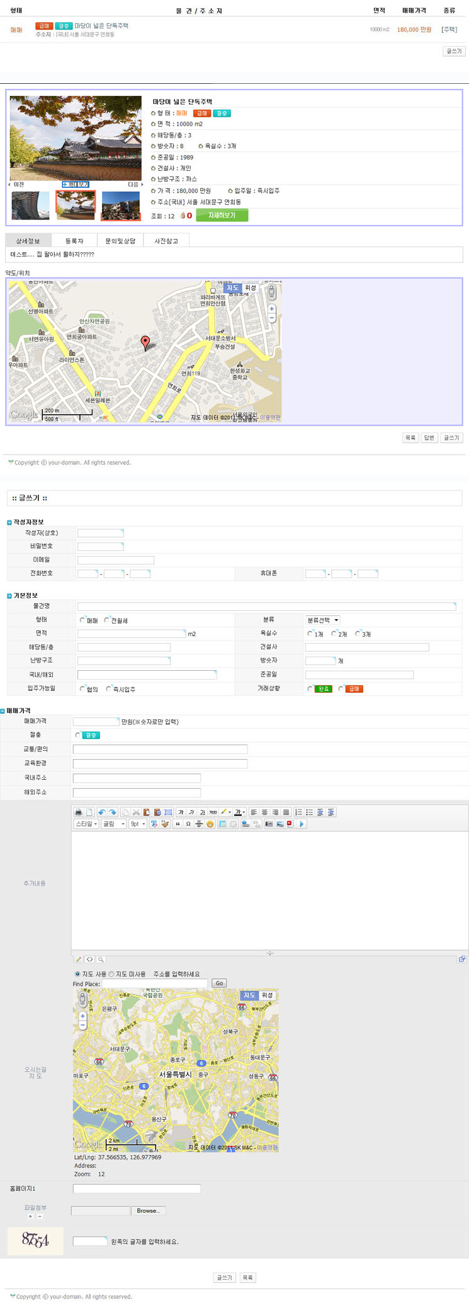Switch to the 문의및상담 tab
Screen dimensions: 469x1310
(x=120, y=241)
